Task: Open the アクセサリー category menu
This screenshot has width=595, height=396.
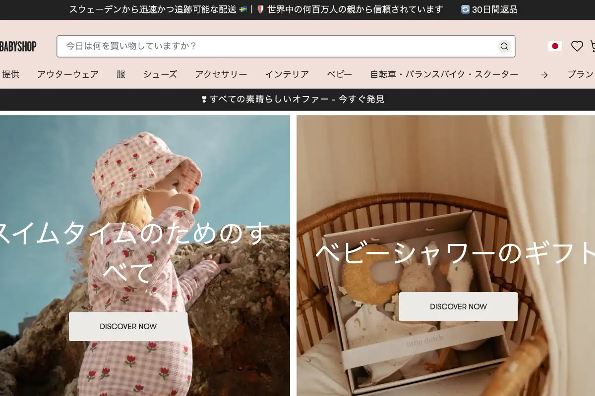Action: pos(221,74)
